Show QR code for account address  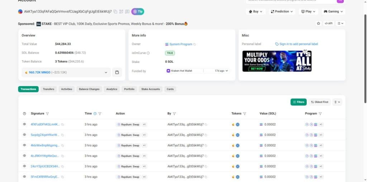point(121,11)
